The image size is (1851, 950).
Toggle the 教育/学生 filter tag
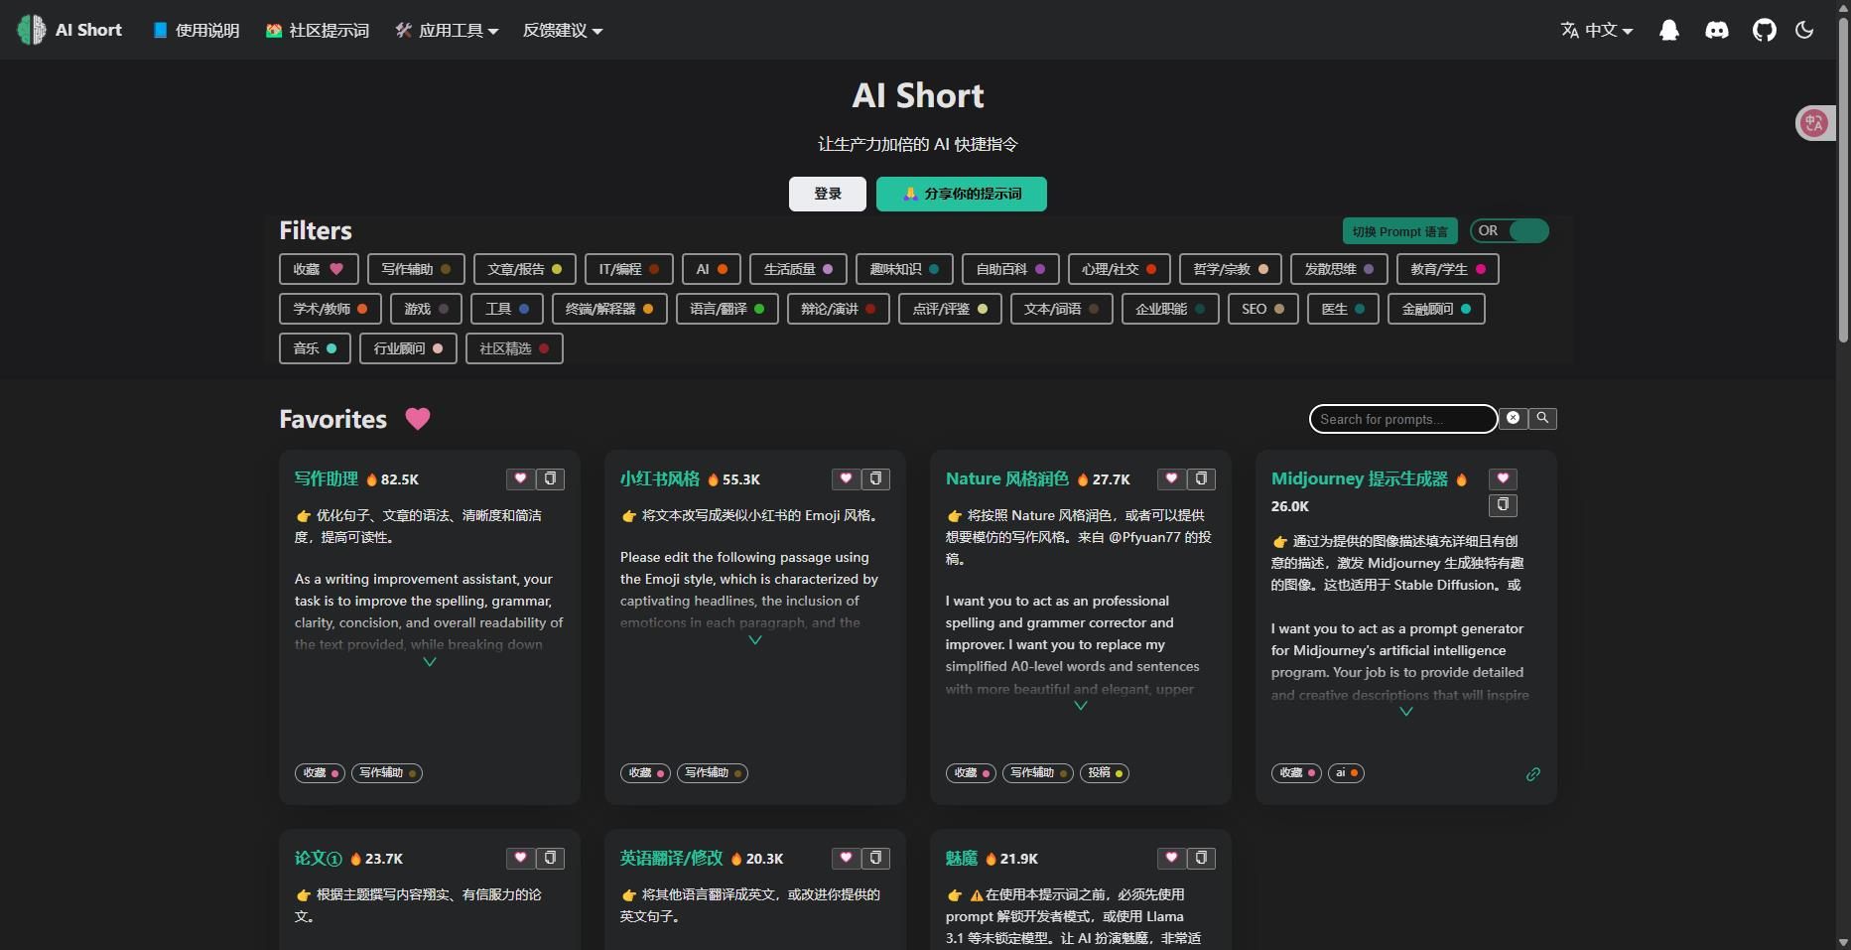click(x=1448, y=269)
